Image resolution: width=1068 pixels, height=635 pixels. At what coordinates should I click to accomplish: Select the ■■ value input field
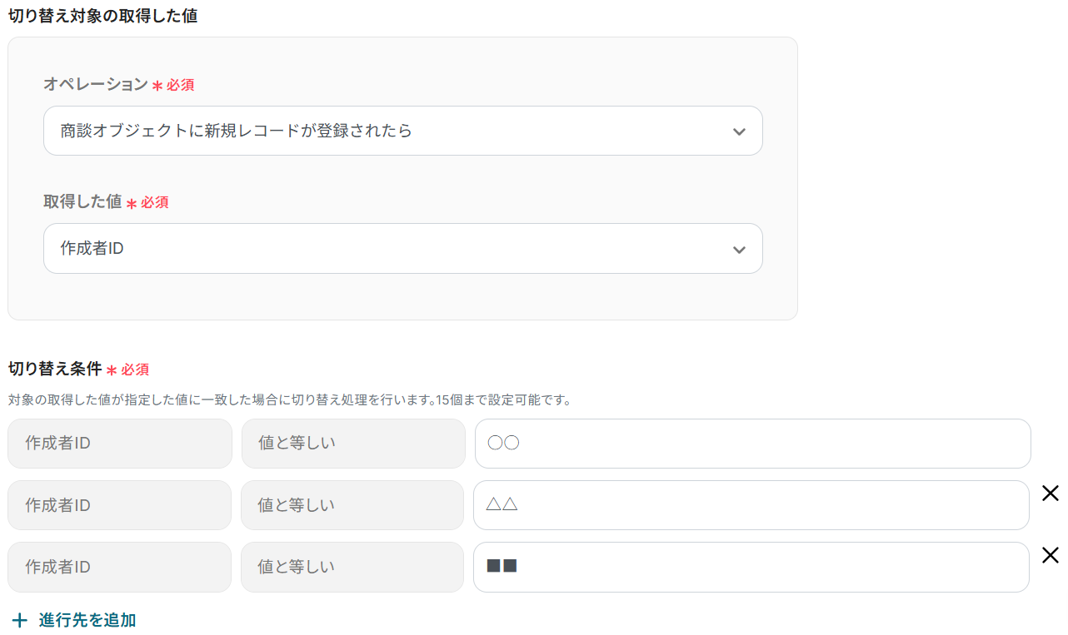click(x=751, y=567)
